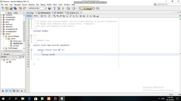Open the default config dropdown
The image size is (181, 101).
point(37,8)
